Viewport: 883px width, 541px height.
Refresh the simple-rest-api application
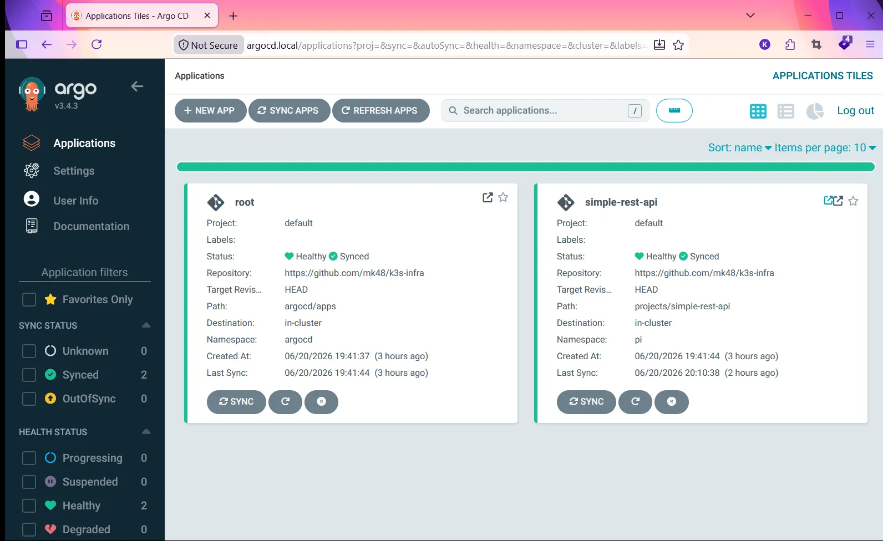coord(635,402)
